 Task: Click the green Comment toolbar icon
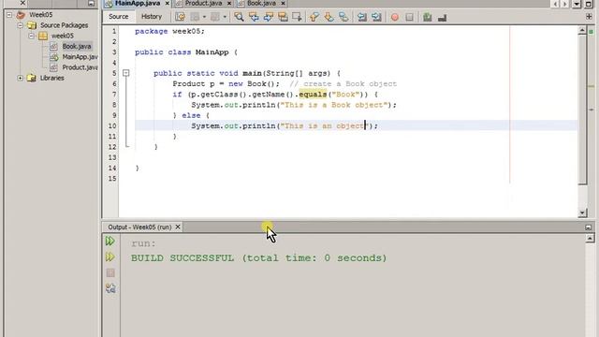(x=428, y=17)
